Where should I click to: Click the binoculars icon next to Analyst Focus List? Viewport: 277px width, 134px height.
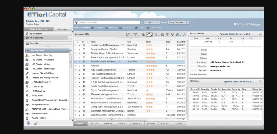pyautogui.click(x=27, y=104)
